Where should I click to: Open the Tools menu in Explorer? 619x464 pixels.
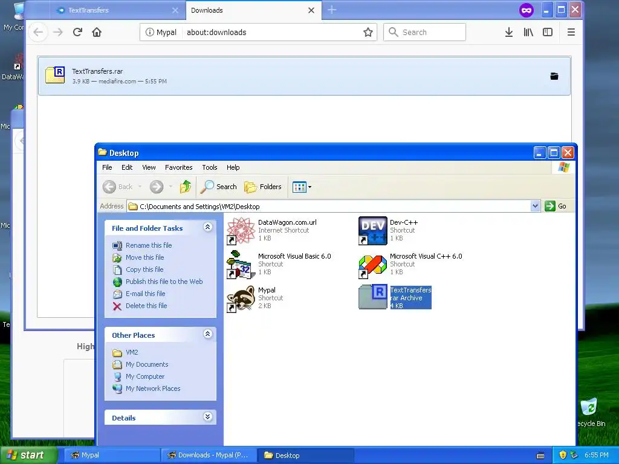coord(210,167)
